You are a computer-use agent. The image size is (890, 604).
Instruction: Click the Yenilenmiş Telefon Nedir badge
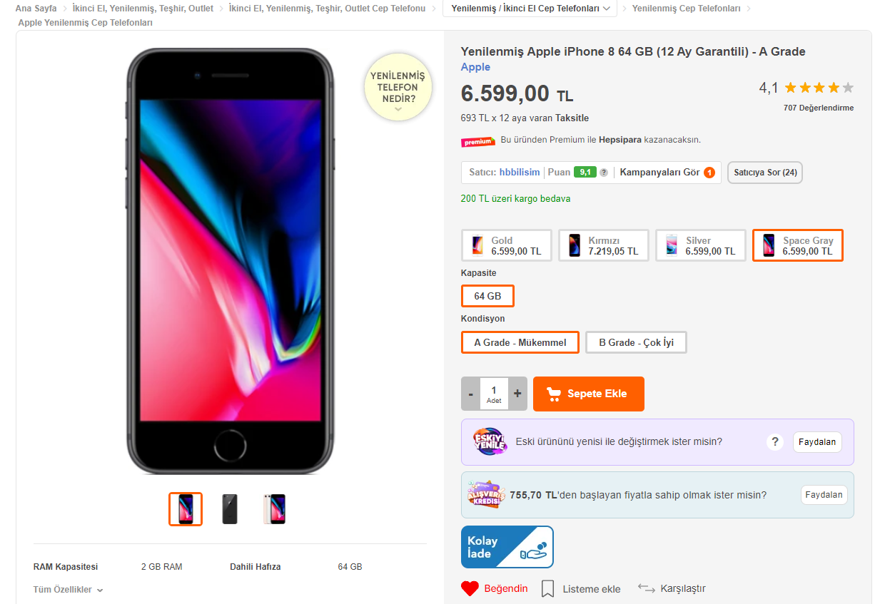click(398, 87)
